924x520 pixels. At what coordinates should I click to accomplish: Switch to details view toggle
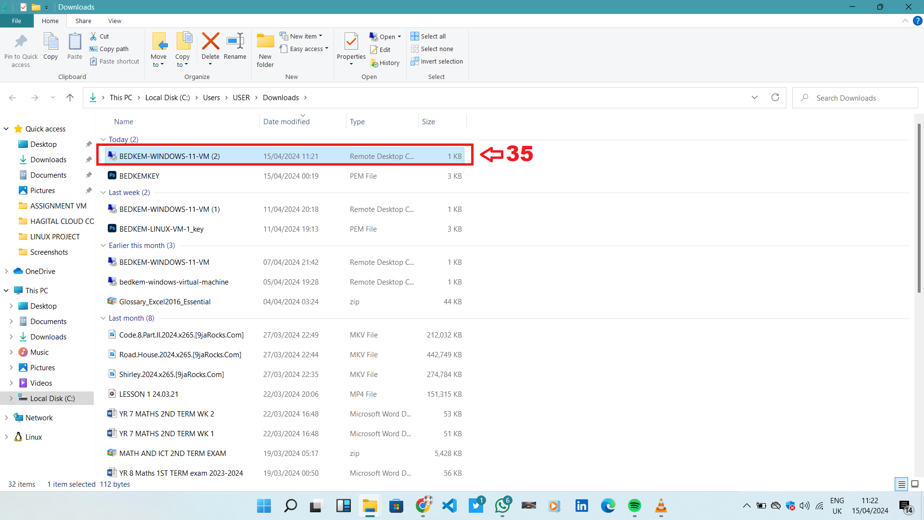[x=901, y=484]
